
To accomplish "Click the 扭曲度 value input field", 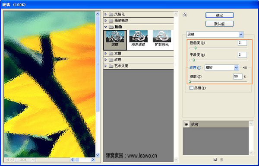I will click(x=242, y=43).
